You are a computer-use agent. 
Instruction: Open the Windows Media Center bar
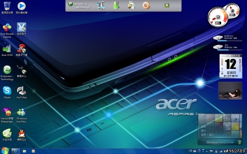point(220,142)
